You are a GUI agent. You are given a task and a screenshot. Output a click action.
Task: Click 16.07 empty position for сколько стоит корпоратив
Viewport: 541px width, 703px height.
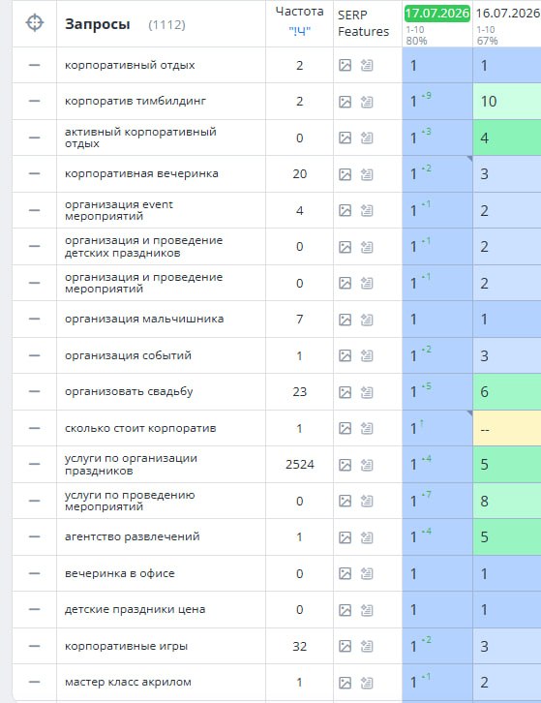point(507,428)
